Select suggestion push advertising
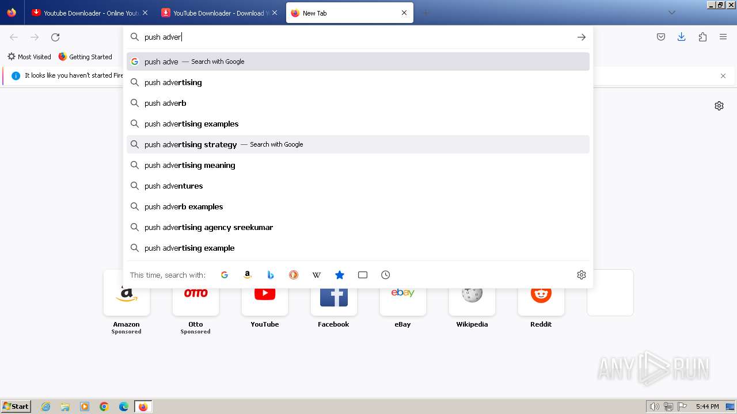 (x=358, y=82)
